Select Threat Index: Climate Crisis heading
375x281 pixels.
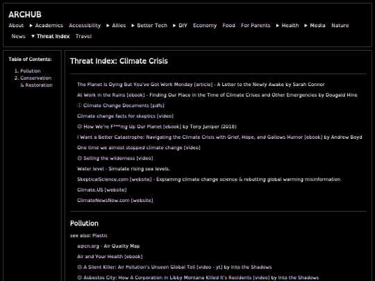[x=119, y=61]
